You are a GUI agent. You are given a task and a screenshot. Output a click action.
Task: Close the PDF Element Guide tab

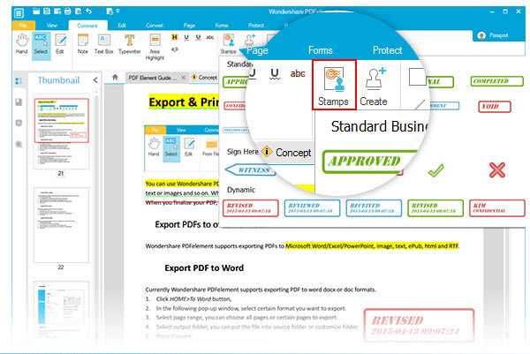(183, 78)
